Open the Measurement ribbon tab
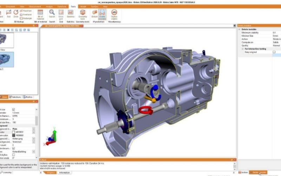 tap(35, 6)
